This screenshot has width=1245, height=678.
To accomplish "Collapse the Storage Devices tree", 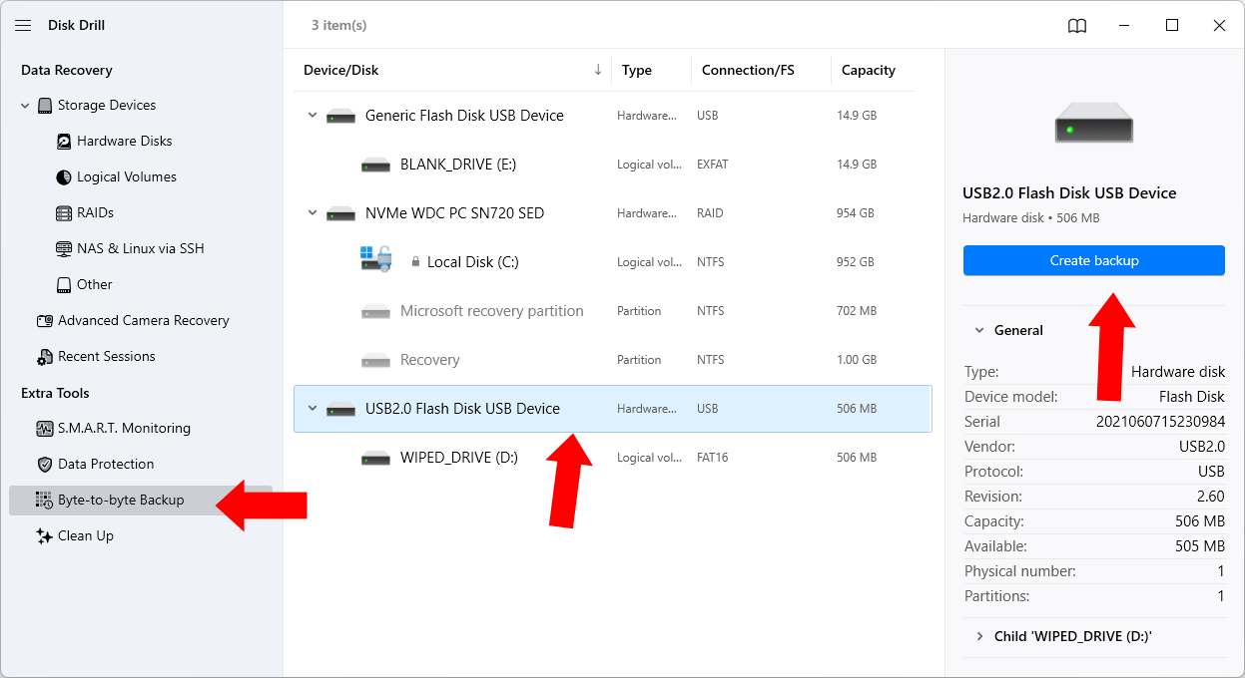I will pos(24,105).
